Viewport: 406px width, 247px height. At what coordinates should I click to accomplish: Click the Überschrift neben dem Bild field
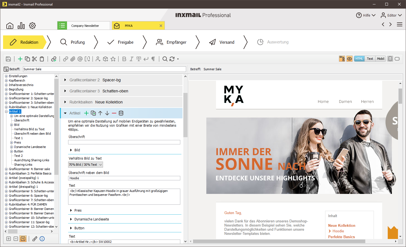click(124, 178)
